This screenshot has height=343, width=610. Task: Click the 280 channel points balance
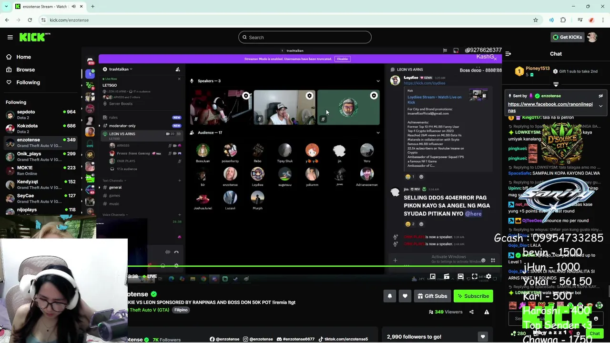[x=518, y=333]
